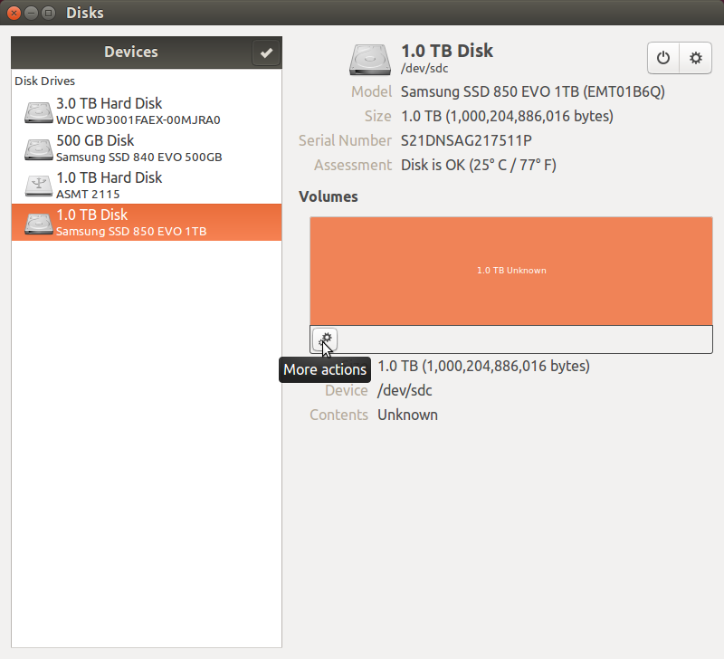Select the 1.0 TB Disk Samsung 850 EVO
The height and width of the screenshot is (659, 724).
click(147, 222)
